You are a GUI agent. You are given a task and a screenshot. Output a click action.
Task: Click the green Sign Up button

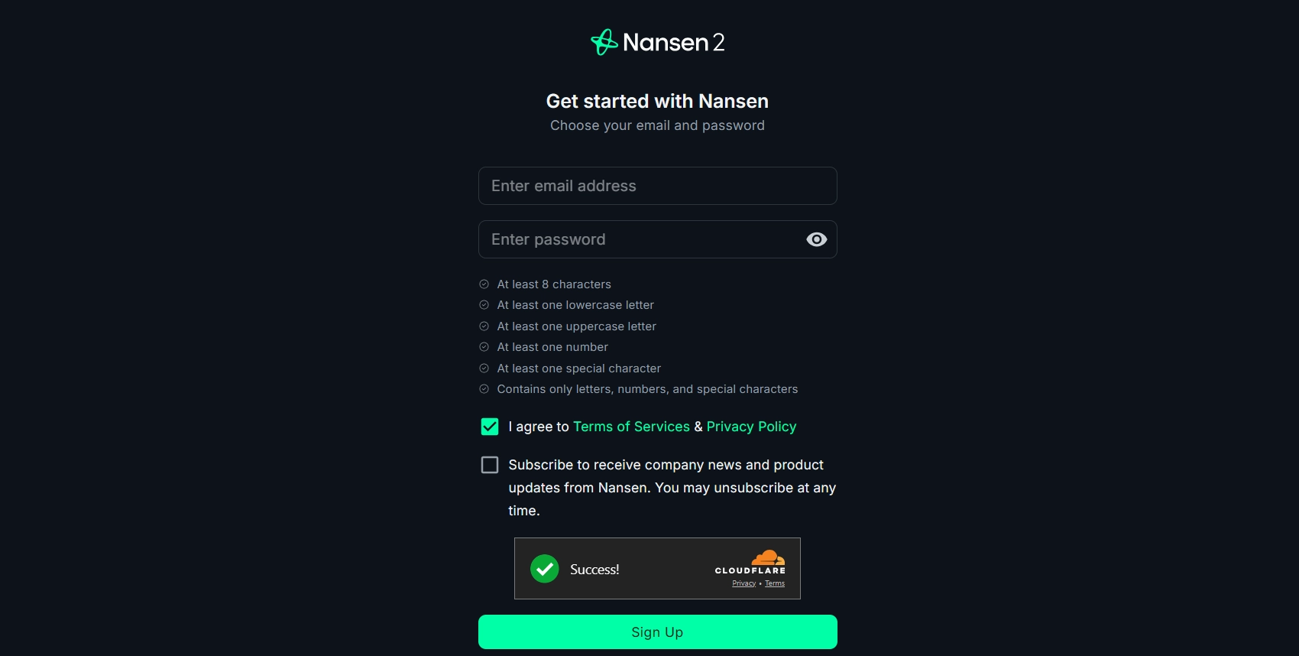coord(658,632)
